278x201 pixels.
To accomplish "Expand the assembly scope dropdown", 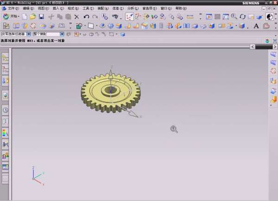I will point(63,34).
